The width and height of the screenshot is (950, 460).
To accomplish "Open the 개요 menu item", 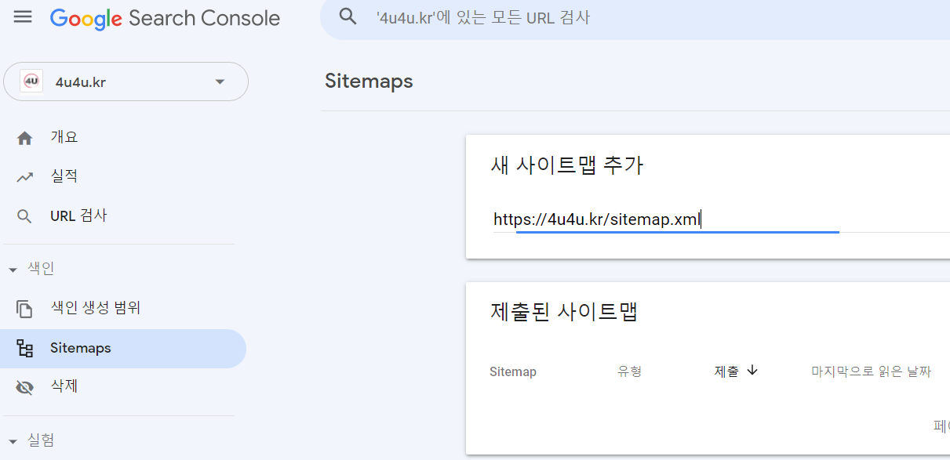I will click(65, 136).
